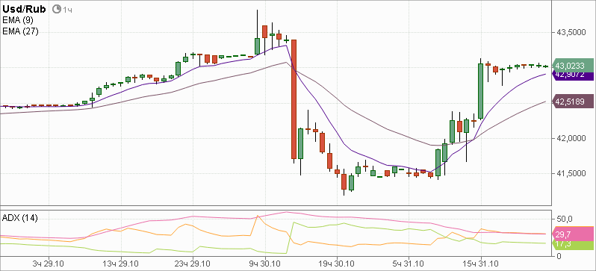596x271 pixels.
Task: Click the 13ч 29.10 time axis label
Action: (x=121, y=264)
